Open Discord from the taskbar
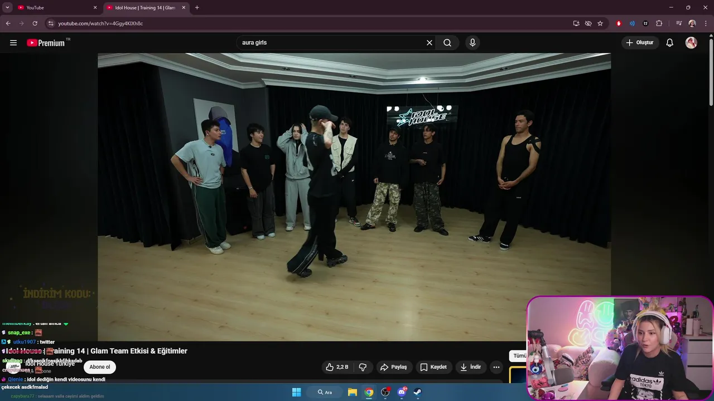714x401 pixels. click(x=402, y=392)
